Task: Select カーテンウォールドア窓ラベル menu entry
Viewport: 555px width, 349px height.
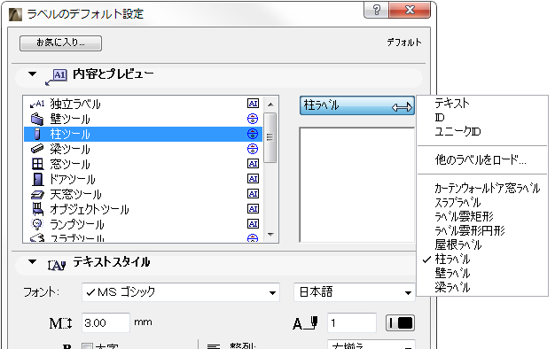Action: (488, 188)
